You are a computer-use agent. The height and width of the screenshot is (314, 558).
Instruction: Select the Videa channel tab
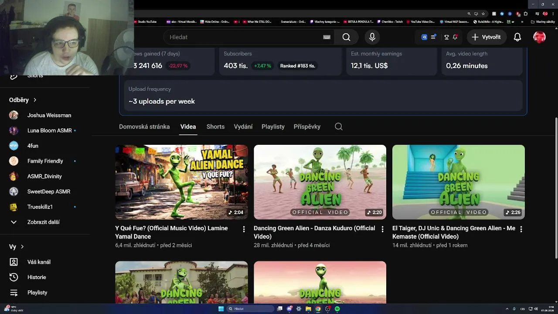click(188, 126)
